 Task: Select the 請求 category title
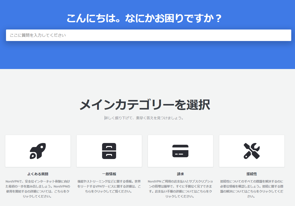pos(180,174)
